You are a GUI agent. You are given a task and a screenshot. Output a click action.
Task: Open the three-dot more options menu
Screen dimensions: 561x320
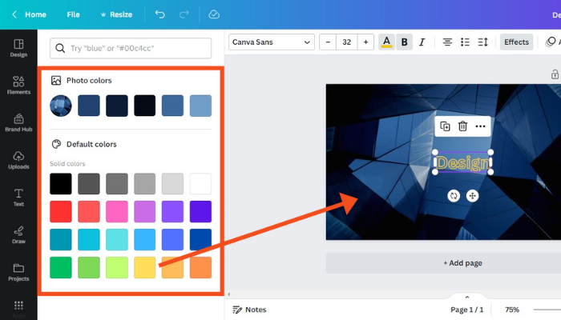click(x=480, y=126)
